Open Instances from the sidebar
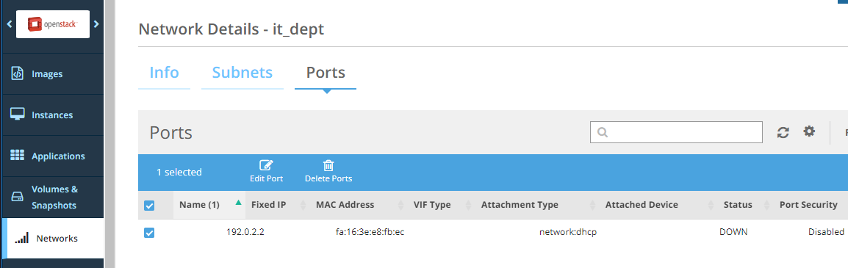848x268 pixels. (53, 115)
